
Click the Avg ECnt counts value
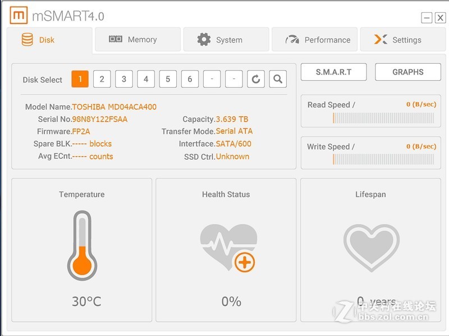93,157
